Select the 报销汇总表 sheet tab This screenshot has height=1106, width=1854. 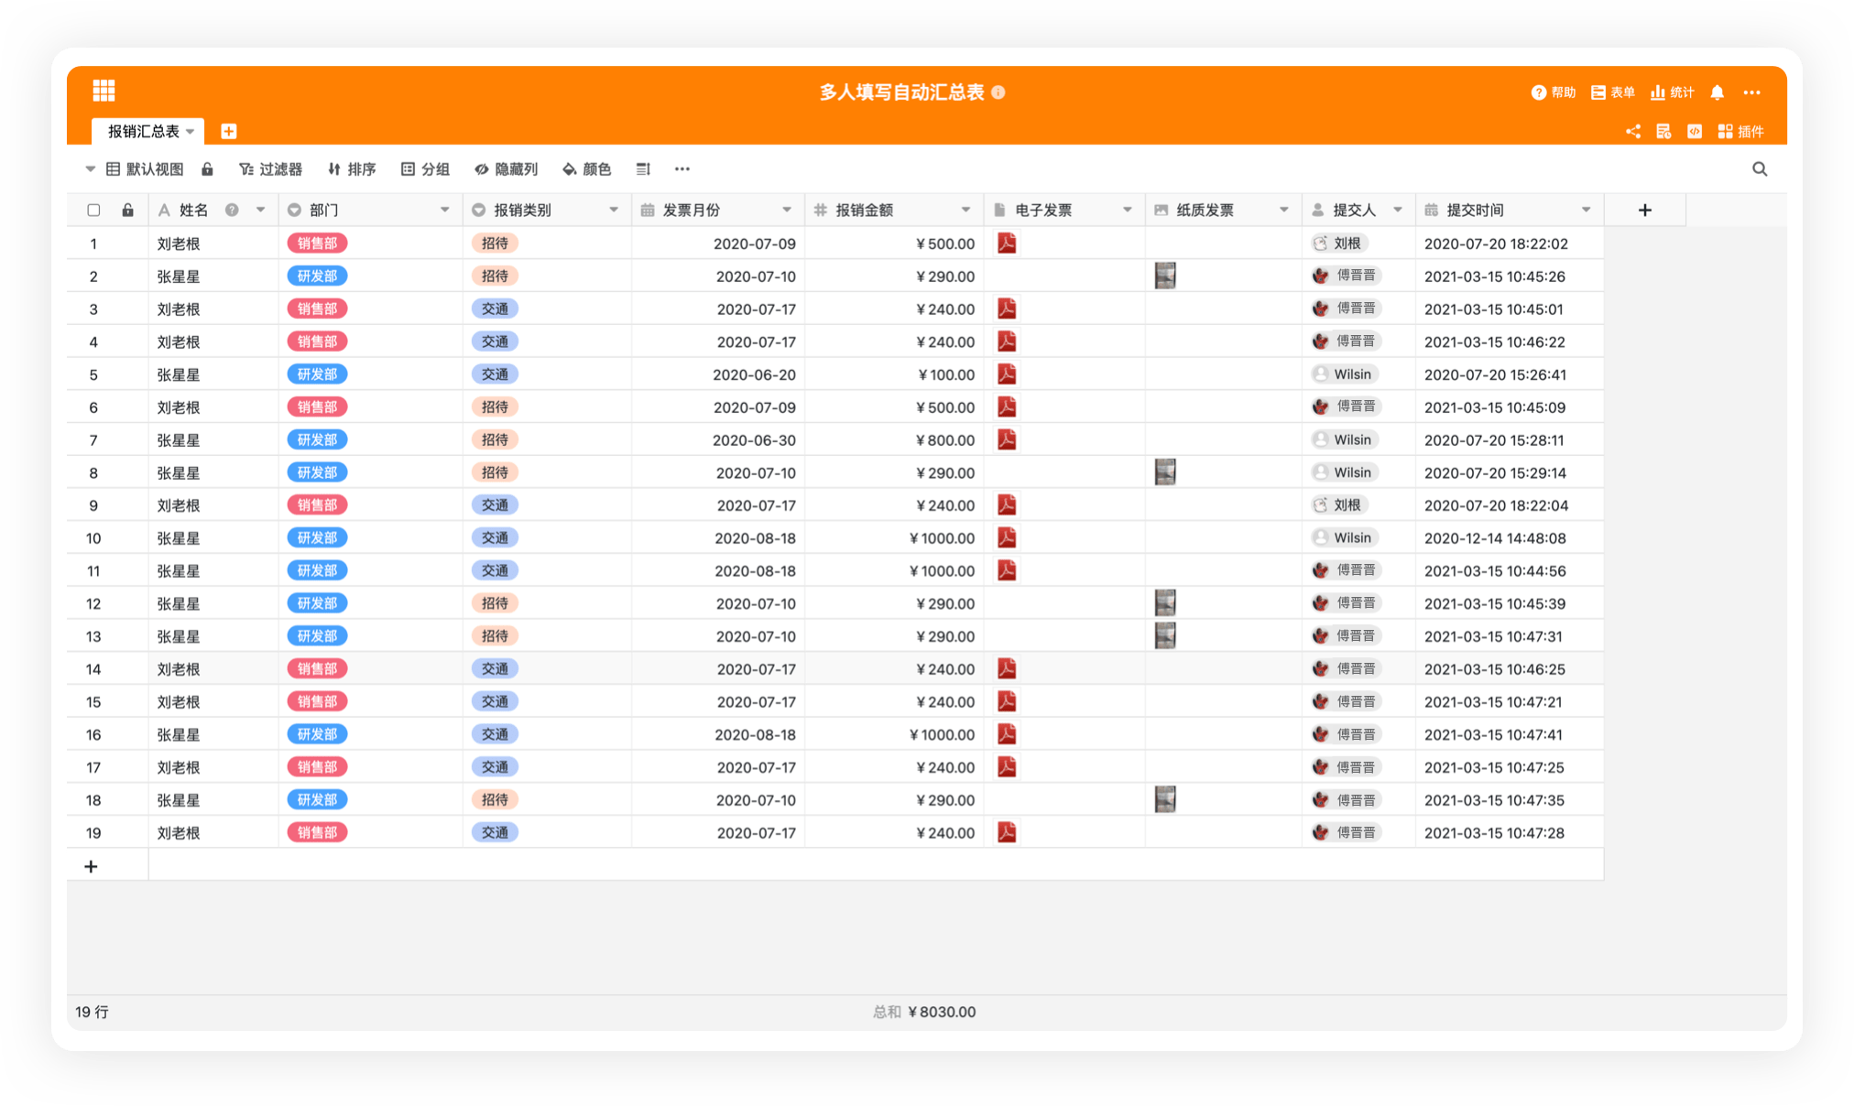click(x=144, y=132)
